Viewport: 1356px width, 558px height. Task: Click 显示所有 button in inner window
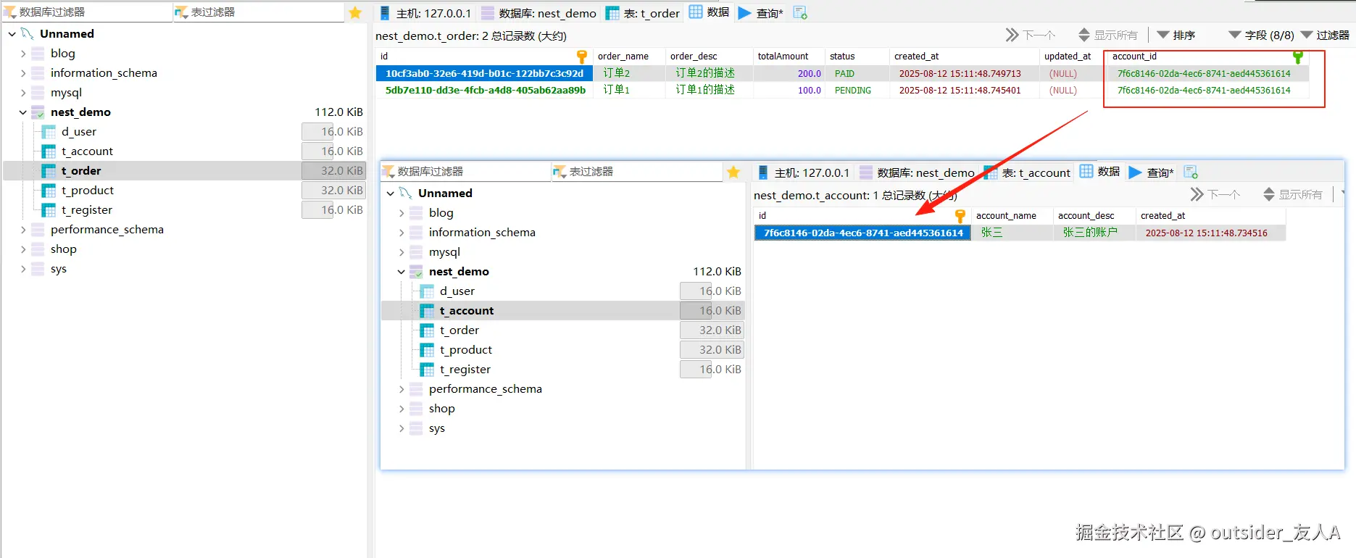pos(1292,194)
